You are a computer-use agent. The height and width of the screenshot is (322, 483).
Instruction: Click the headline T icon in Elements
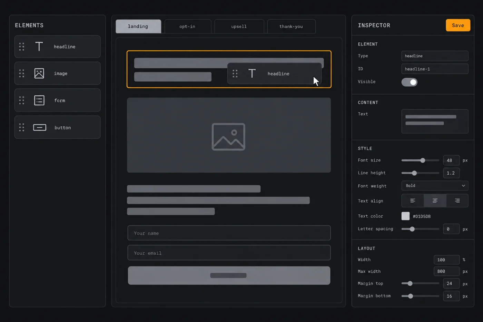(39, 46)
